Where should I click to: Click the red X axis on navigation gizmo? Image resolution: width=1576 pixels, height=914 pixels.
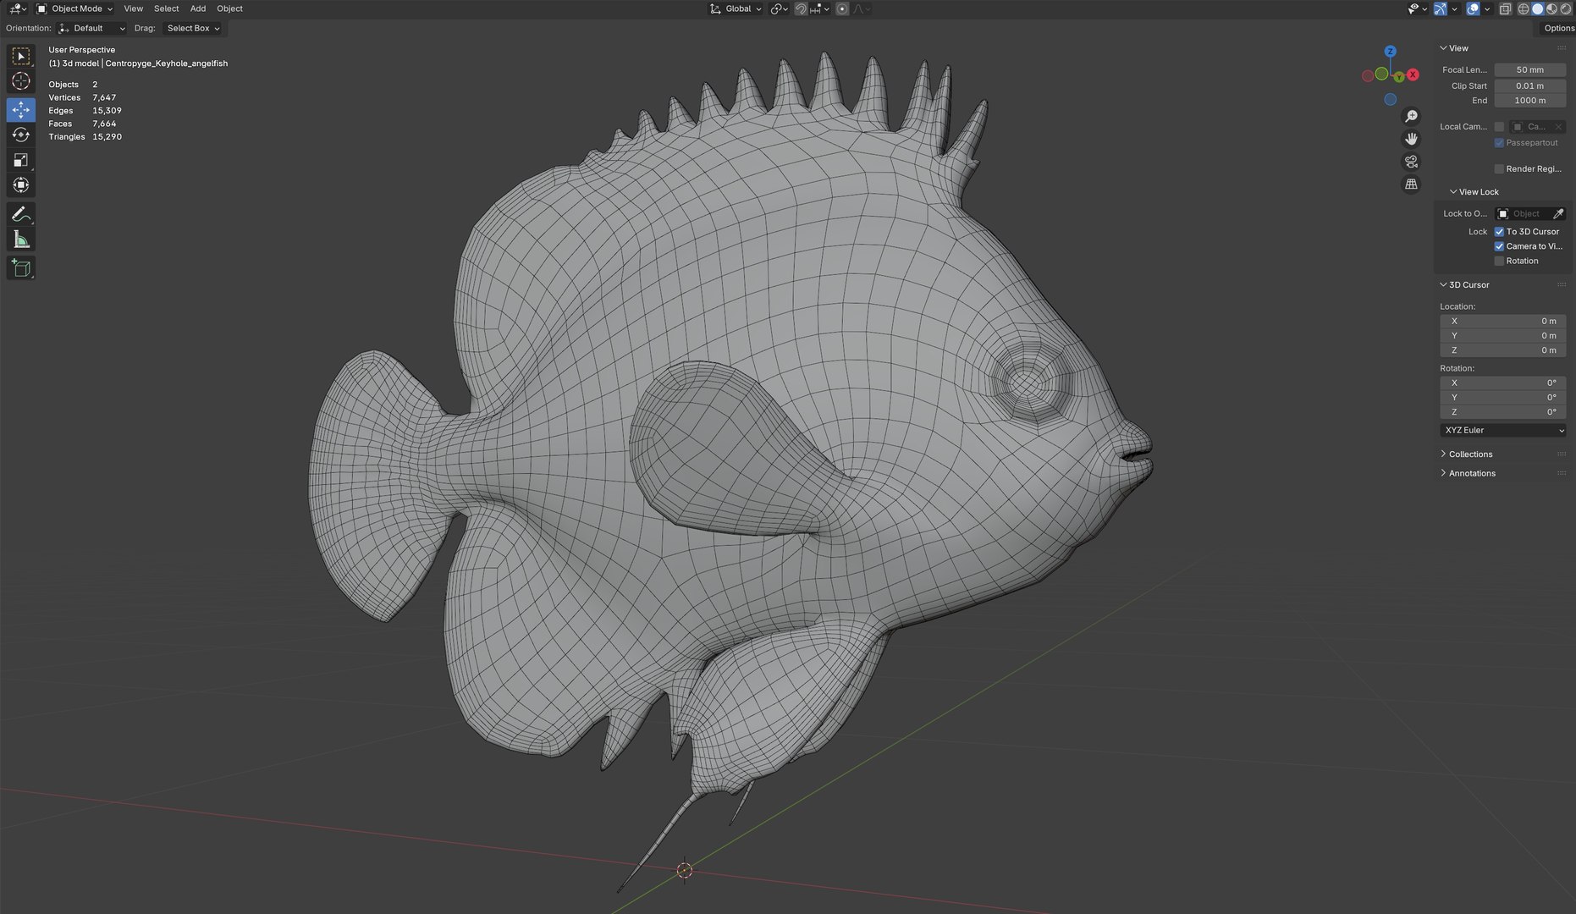[x=1413, y=75]
